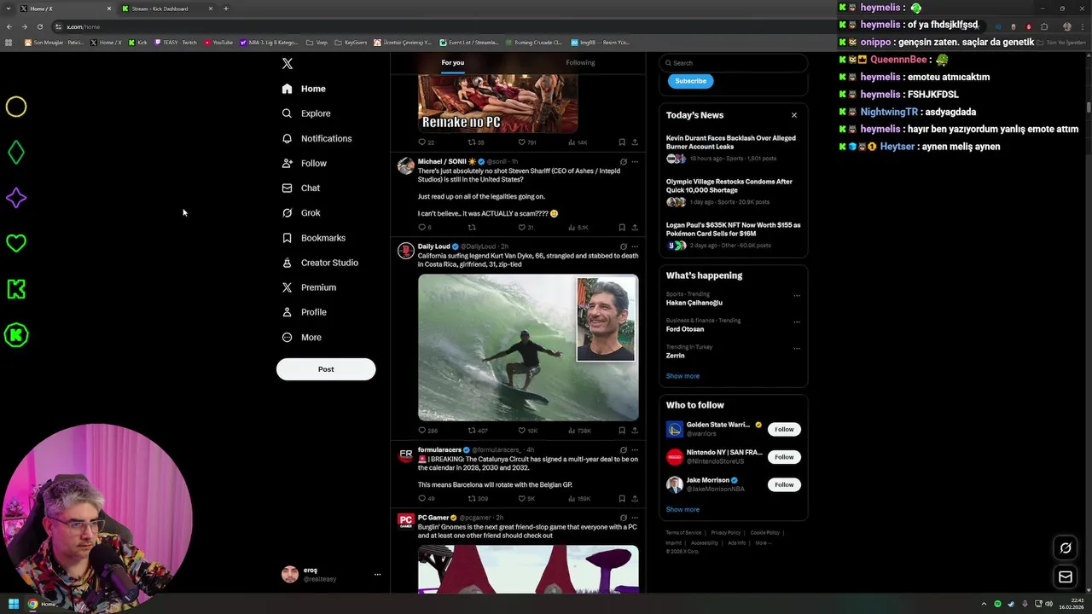Like the formularacers Catalunya post
The width and height of the screenshot is (1092, 614).
tap(522, 499)
